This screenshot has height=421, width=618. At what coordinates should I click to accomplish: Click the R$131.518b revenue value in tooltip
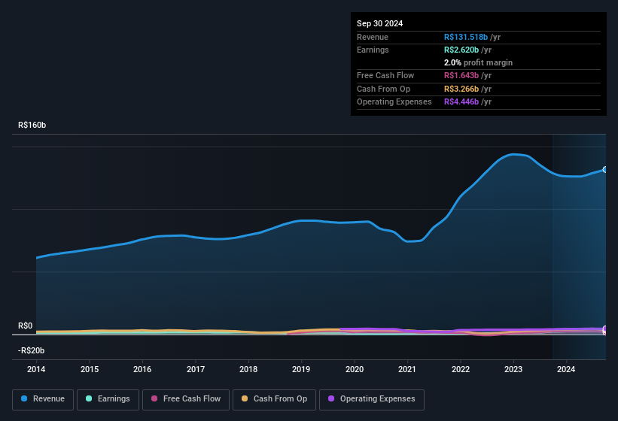(466, 37)
